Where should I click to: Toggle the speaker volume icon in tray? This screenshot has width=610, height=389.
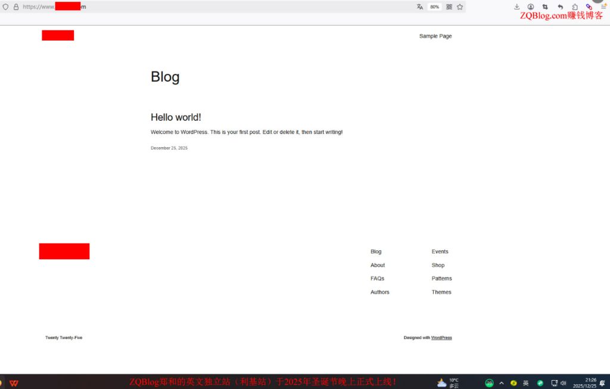click(x=563, y=383)
